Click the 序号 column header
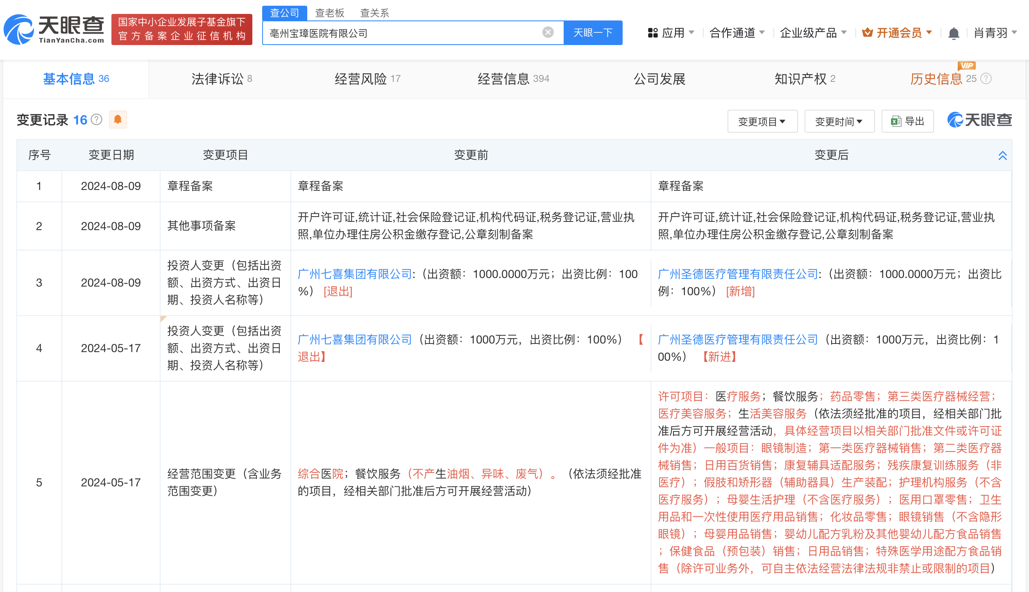1029x592 pixels. coord(39,155)
